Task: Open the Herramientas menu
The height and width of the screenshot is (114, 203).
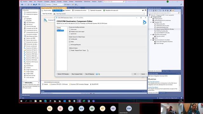Action: [79, 2]
